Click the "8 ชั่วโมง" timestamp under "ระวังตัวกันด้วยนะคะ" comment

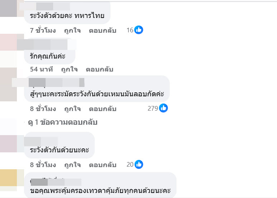43,165
